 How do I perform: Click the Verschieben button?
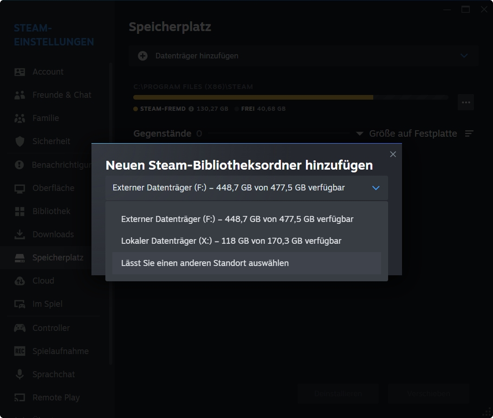(428, 393)
